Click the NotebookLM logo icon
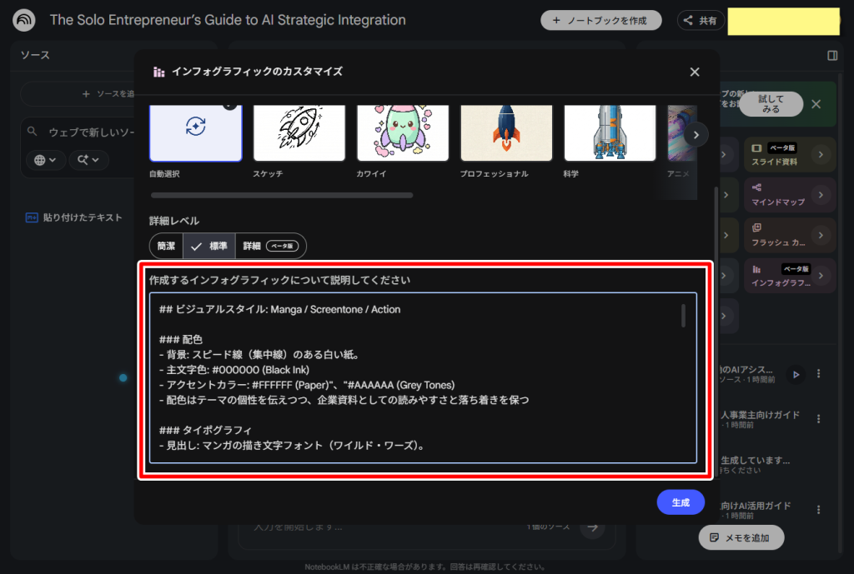Viewport: 854px width, 574px height. [x=24, y=21]
